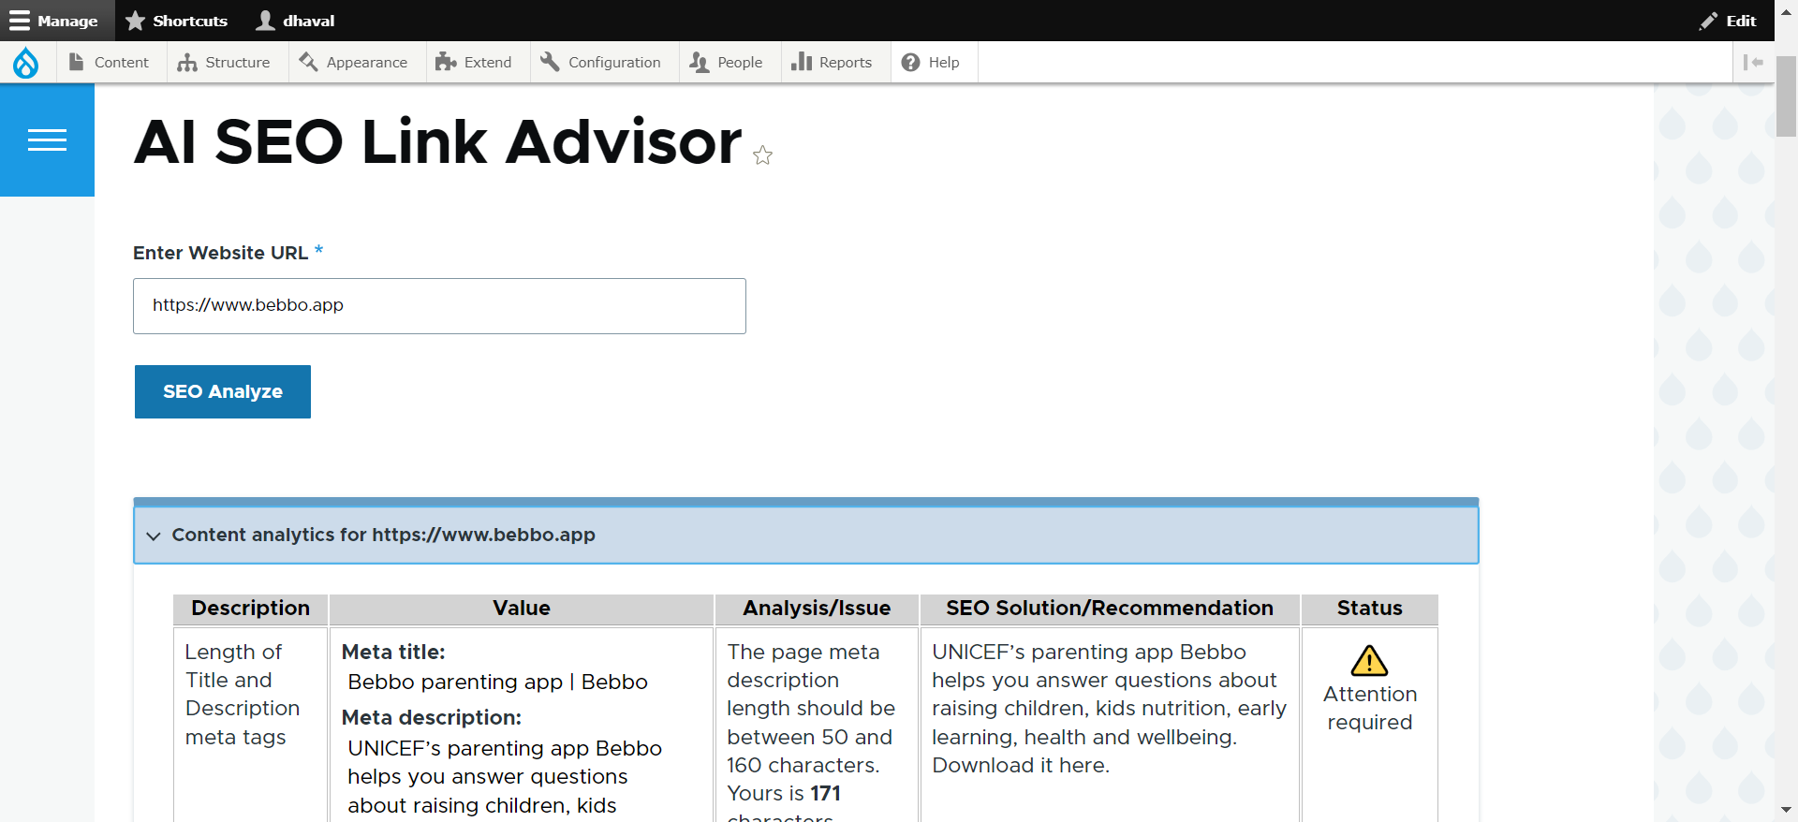The width and height of the screenshot is (1798, 822).
Task: Collapse Content analytics for bebbo.app section
Action: pos(806,536)
